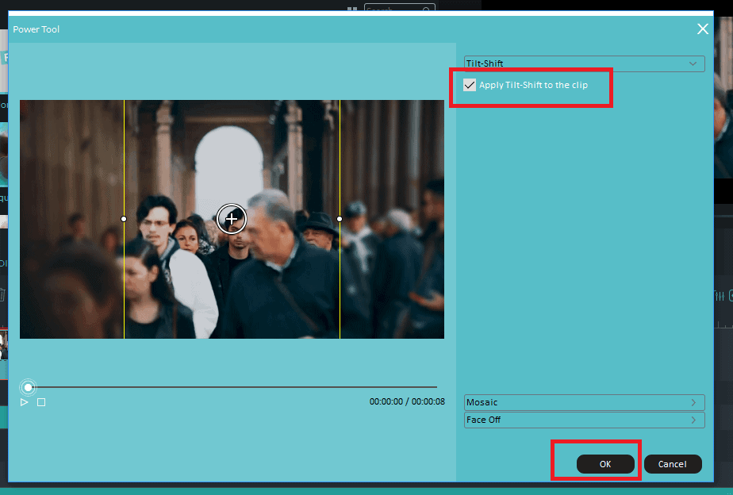This screenshot has width=733, height=495.
Task: Click the Power Tool title text
Action: 36,29
